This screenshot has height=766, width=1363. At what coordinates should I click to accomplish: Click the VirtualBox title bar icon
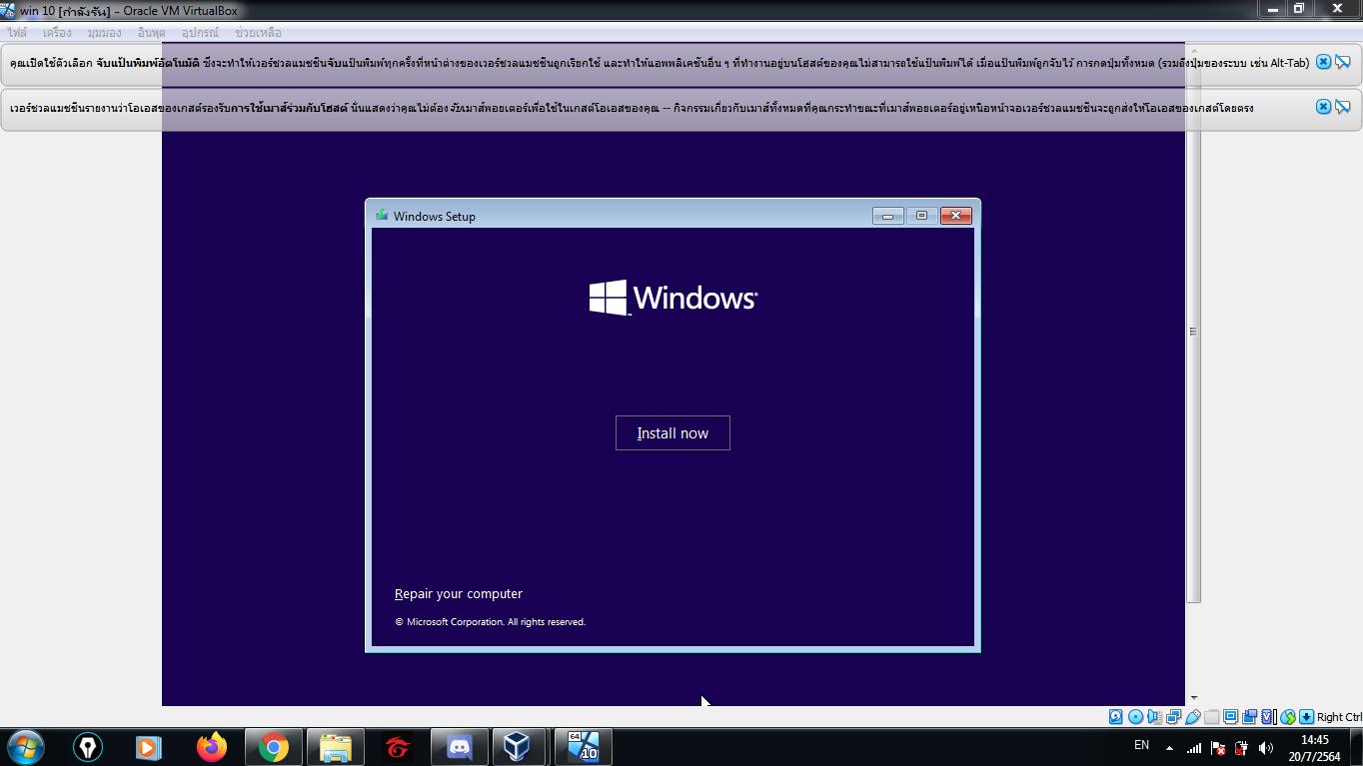pyautogui.click(x=8, y=10)
